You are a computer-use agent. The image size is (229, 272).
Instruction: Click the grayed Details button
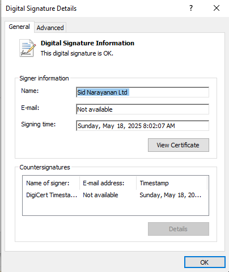[x=179, y=229]
